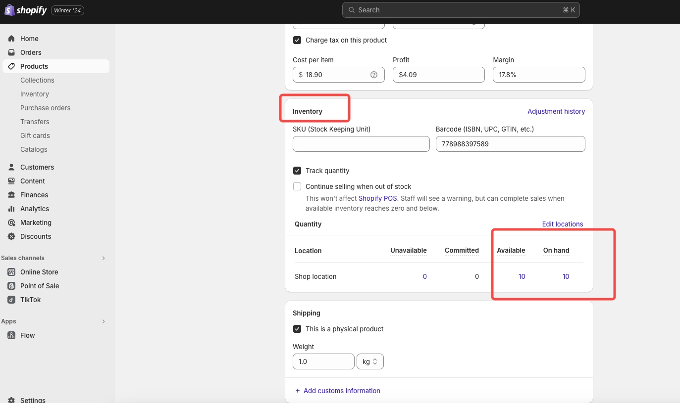The width and height of the screenshot is (680, 403).
Task: Toggle the Track quantity checkbox
Action: coord(297,171)
